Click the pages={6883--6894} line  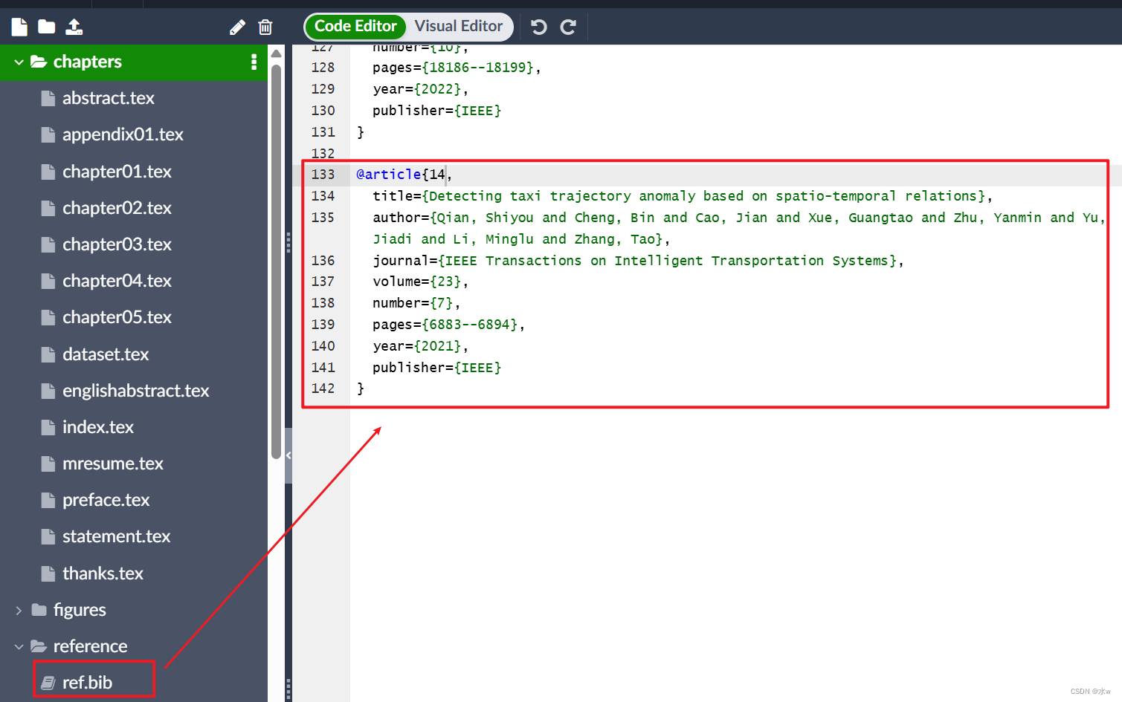click(448, 325)
